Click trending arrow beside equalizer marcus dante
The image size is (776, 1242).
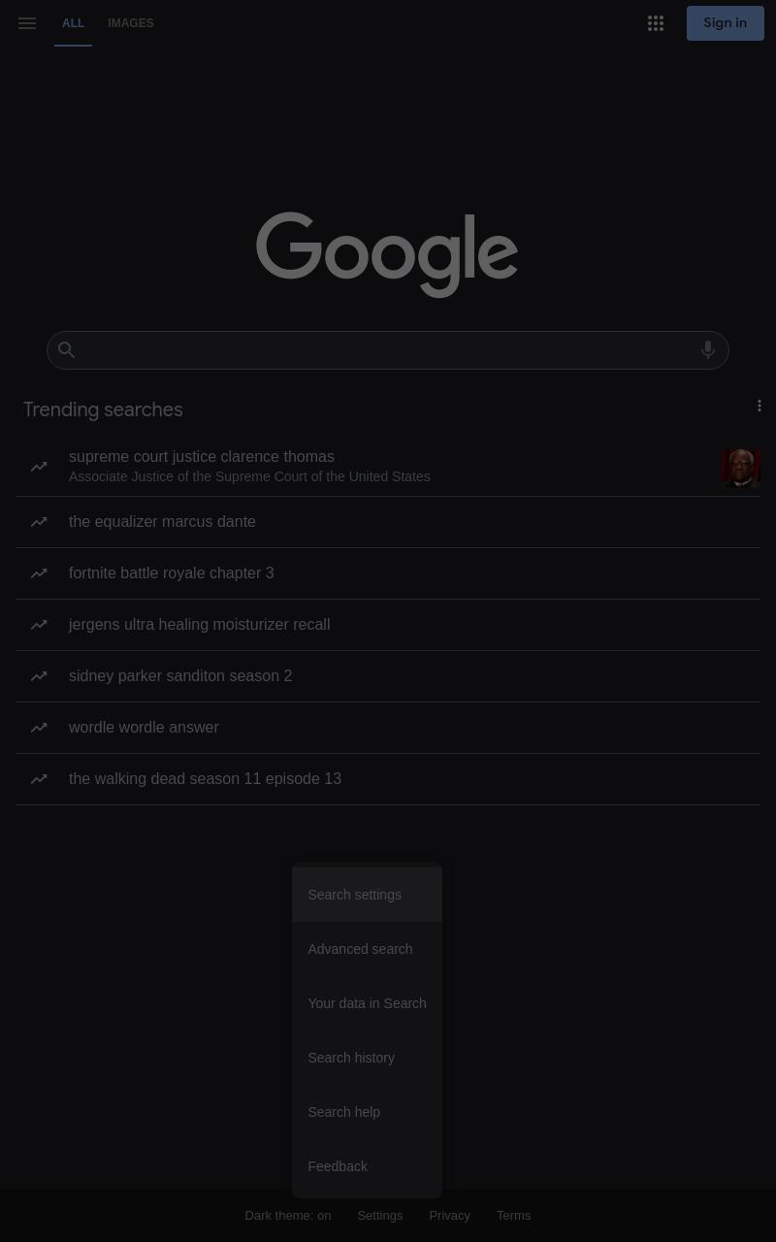point(39,522)
